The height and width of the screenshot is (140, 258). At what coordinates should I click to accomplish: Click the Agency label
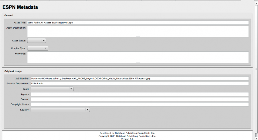(x=25, y=94)
